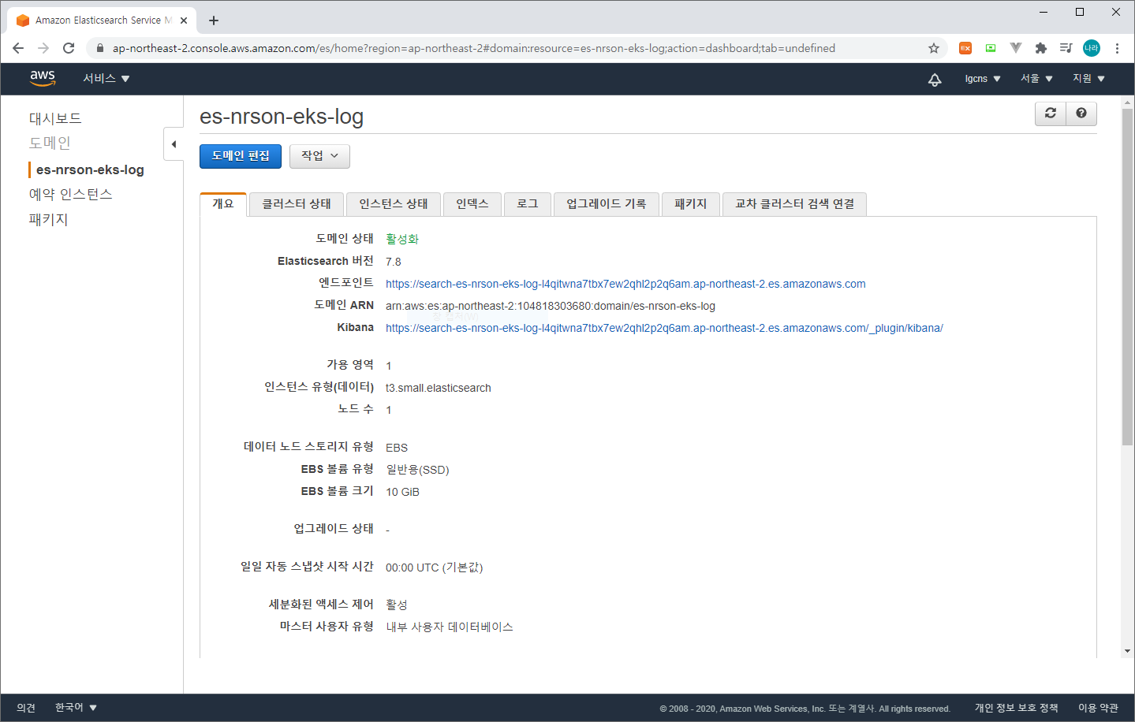Click the 10 GiB EBS volume size

pyautogui.click(x=402, y=492)
